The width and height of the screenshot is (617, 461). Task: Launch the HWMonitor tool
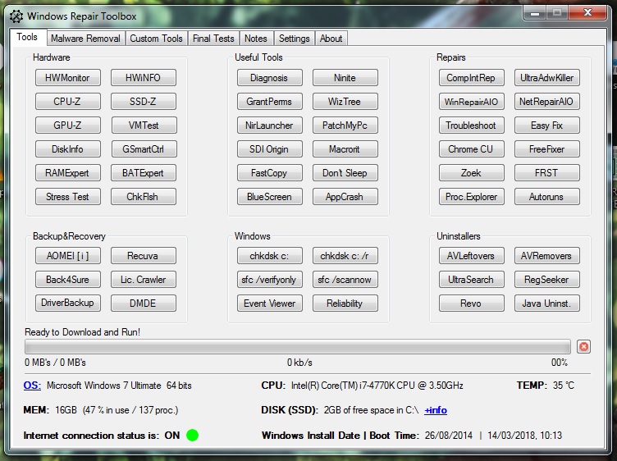click(x=68, y=78)
